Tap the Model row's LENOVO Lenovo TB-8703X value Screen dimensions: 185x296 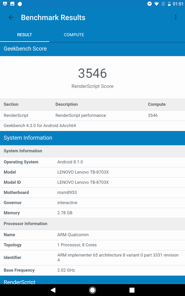click(x=83, y=172)
